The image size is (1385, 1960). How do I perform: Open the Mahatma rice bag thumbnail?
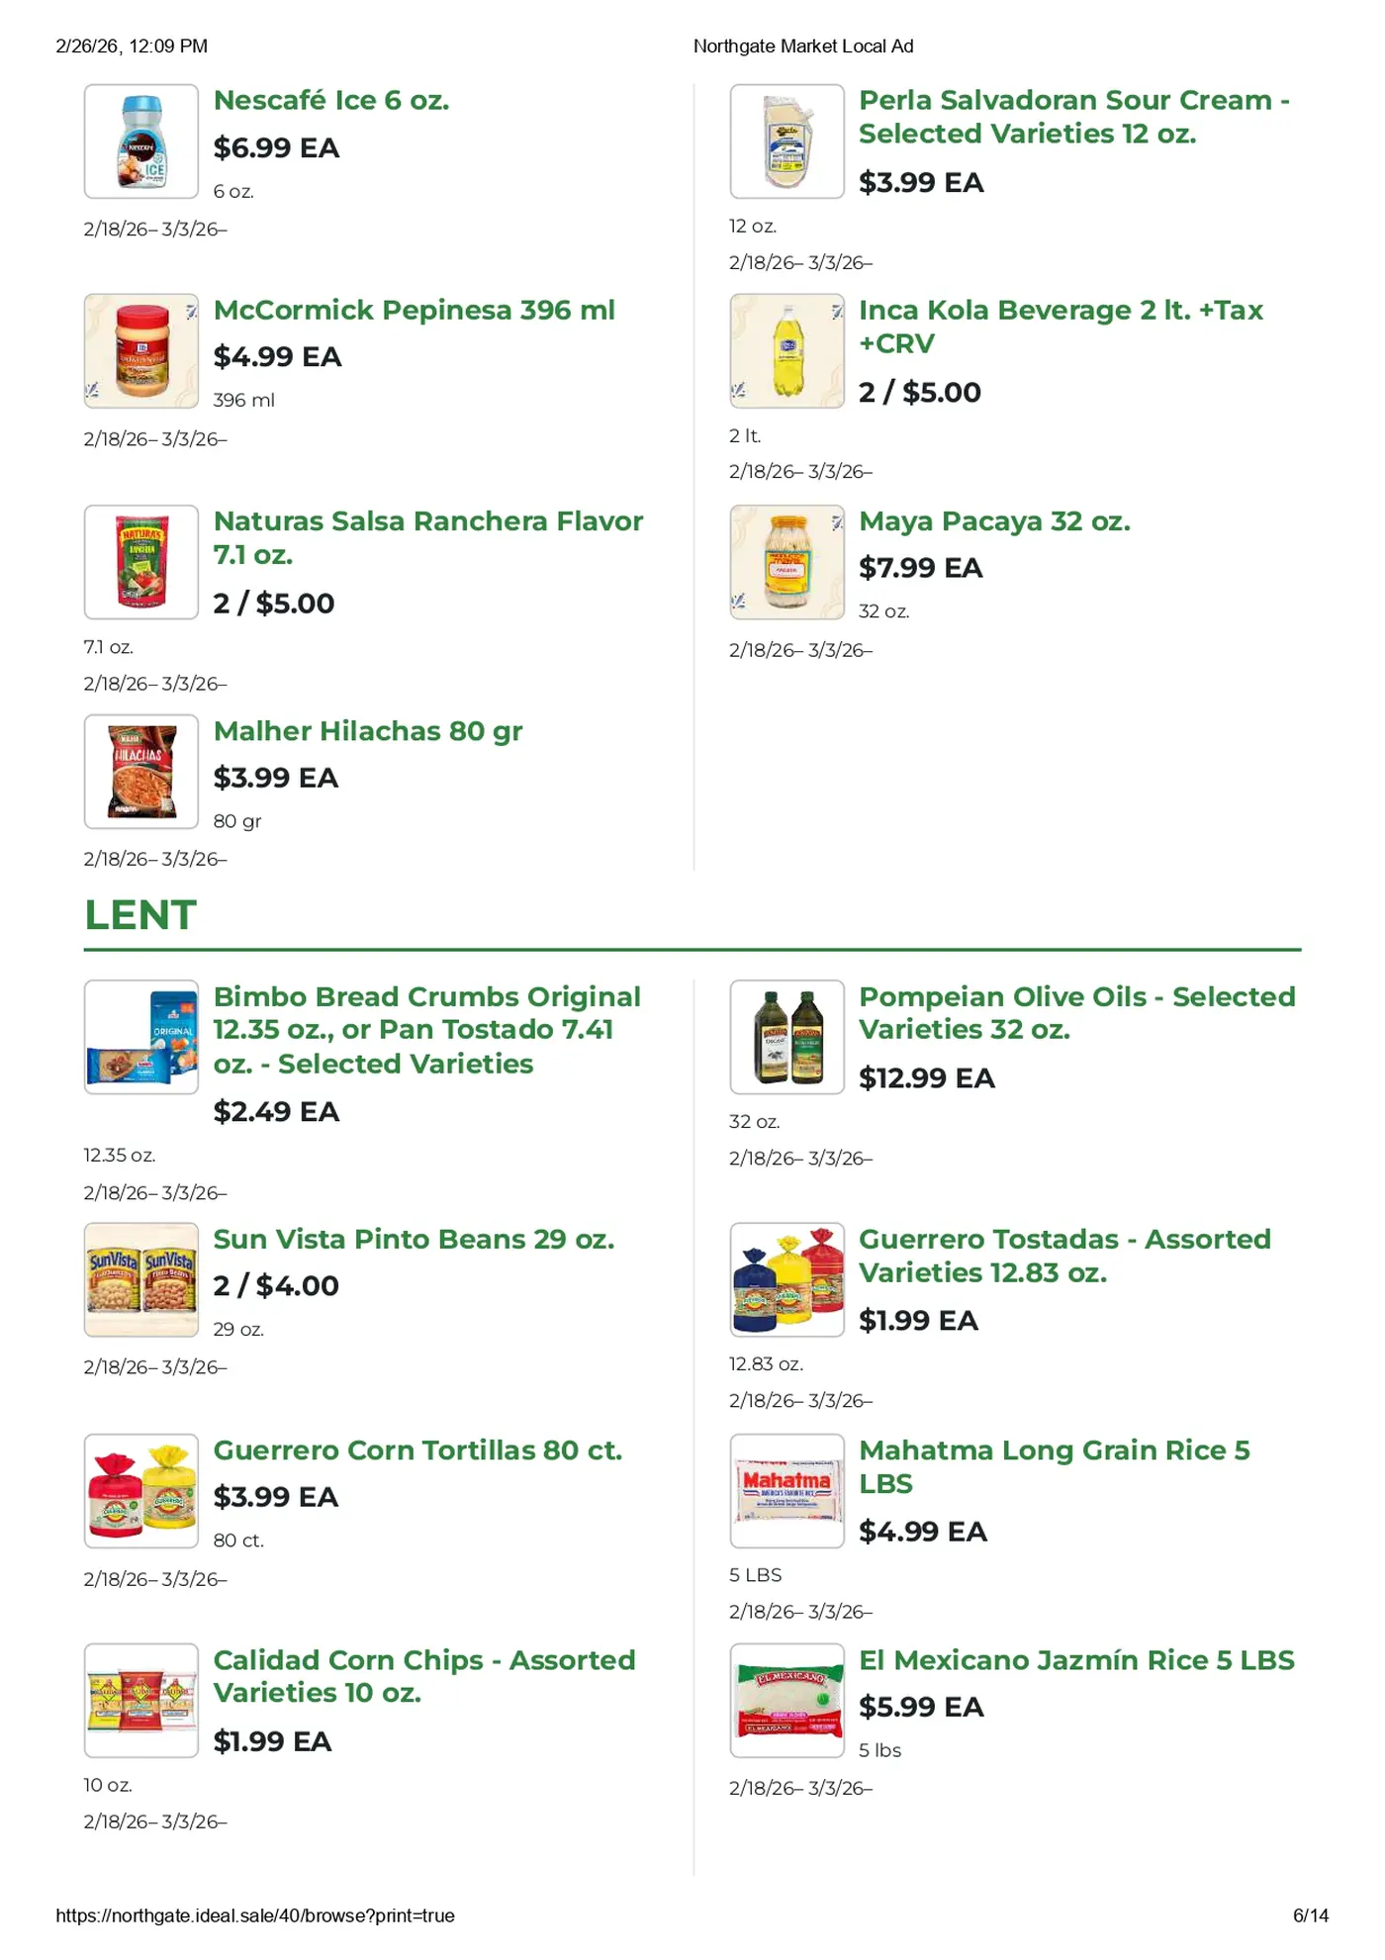pyautogui.click(x=786, y=1490)
